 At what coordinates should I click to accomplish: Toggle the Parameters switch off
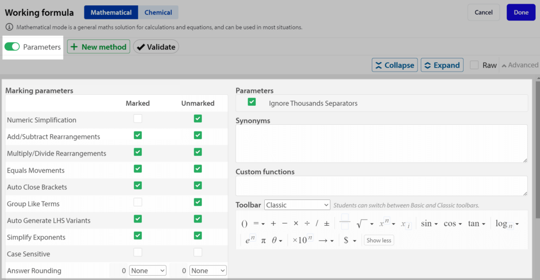tap(12, 46)
